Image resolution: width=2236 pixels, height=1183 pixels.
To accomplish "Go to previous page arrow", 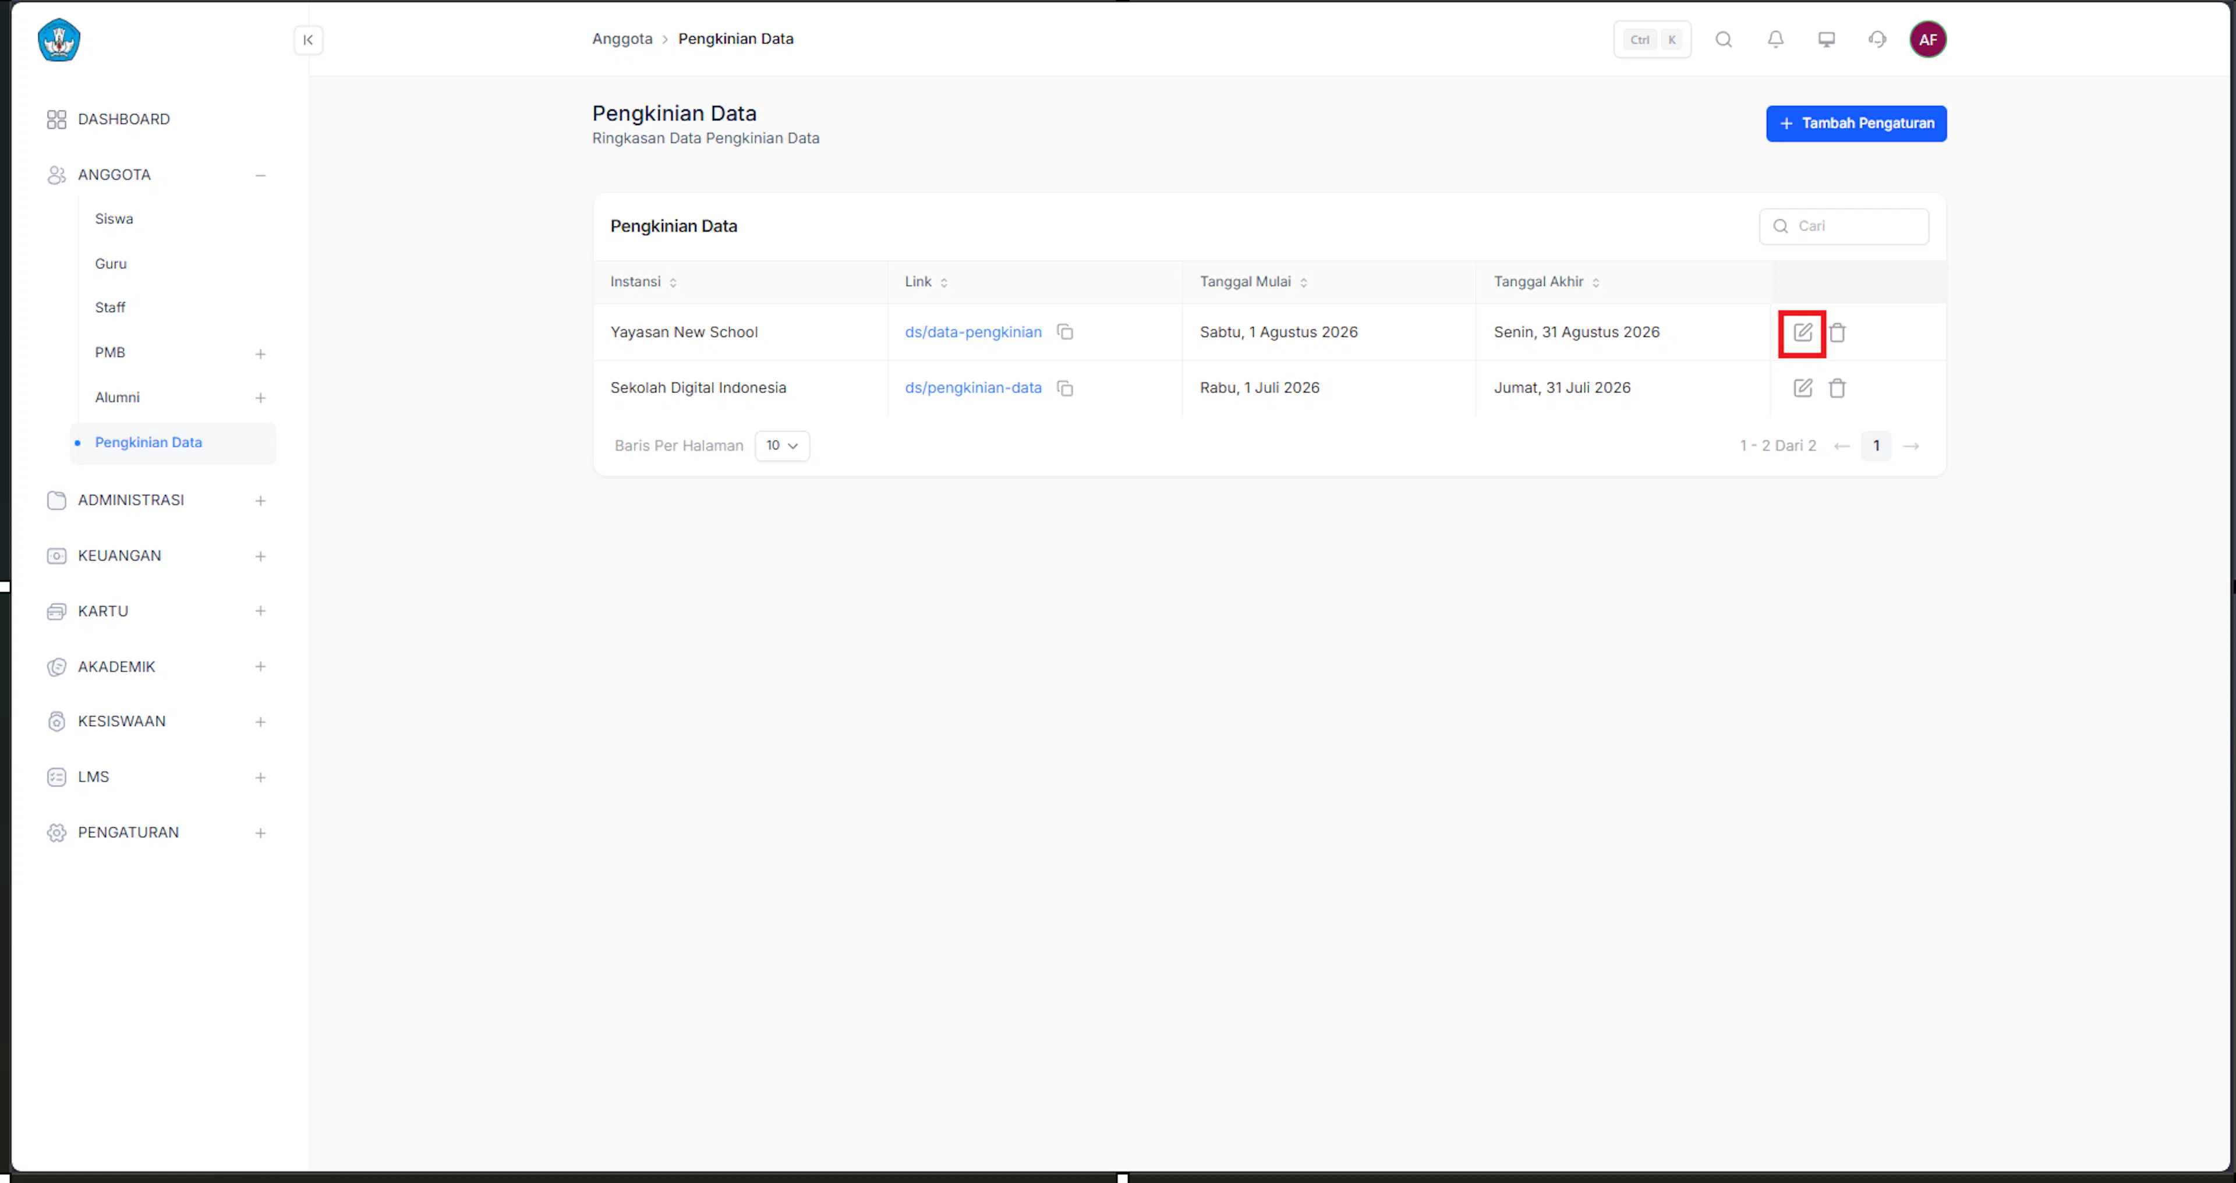I will tap(1842, 446).
